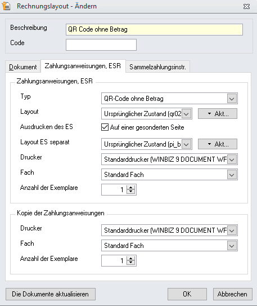Open the Layout ES separat dropdown
This screenshot has width=257, height=306.
(186, 144)
